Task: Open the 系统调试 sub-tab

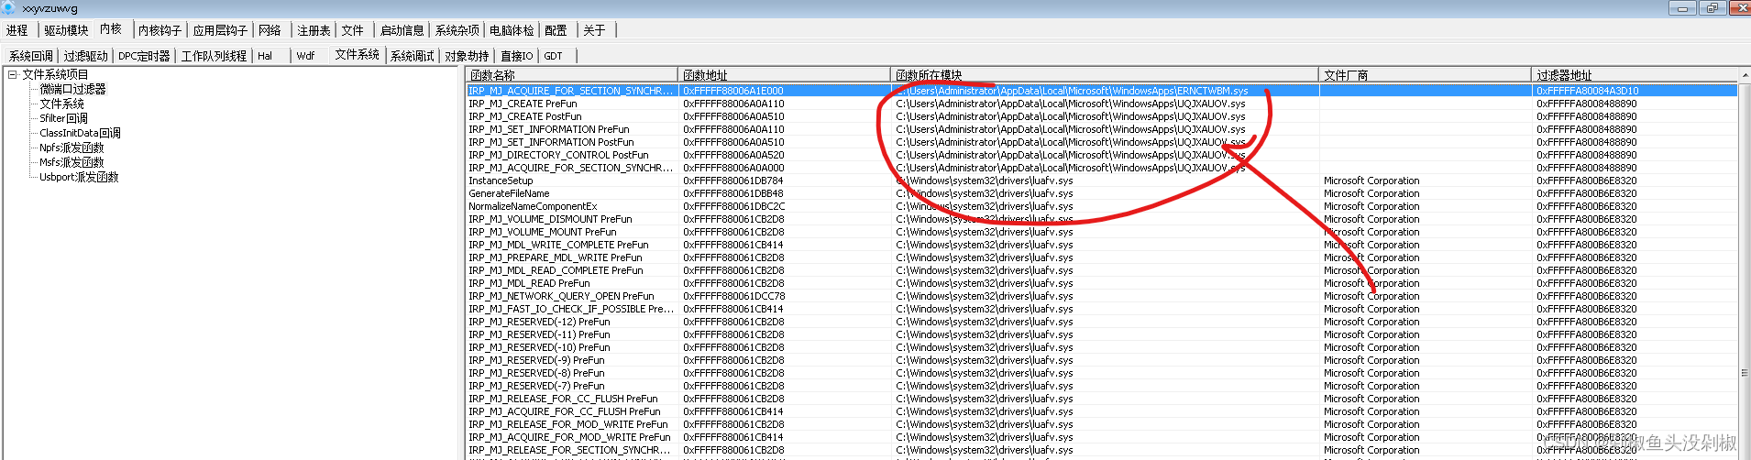Action: [x=412, y=56]
